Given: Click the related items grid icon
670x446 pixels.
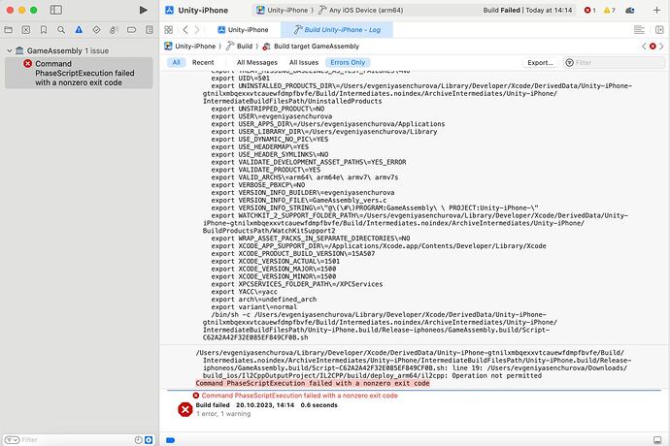Looking at the screenshot, I should coord(168,30).
